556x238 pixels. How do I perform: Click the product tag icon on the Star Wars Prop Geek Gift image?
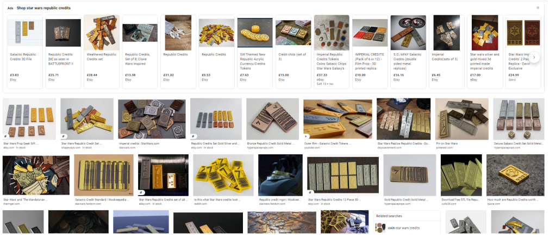pos(5,136)
